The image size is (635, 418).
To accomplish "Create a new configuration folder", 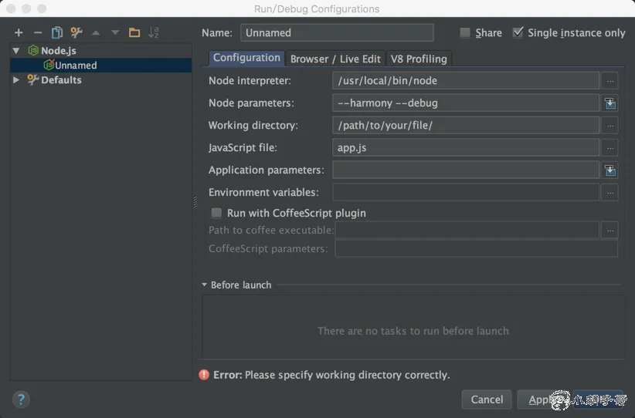I will click(134, 32).
